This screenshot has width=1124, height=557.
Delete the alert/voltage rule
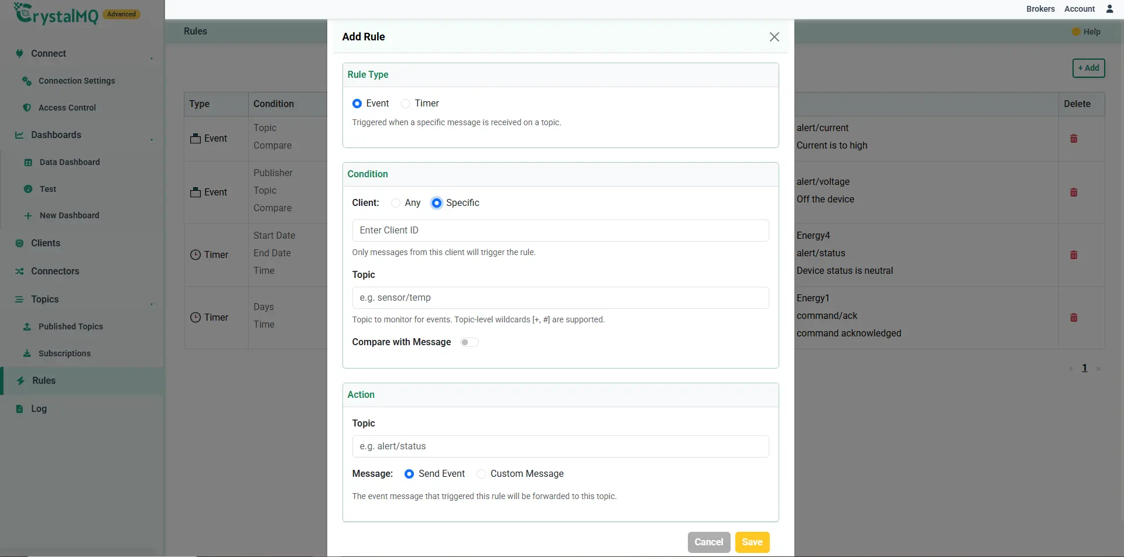(x=1074, y=192)
